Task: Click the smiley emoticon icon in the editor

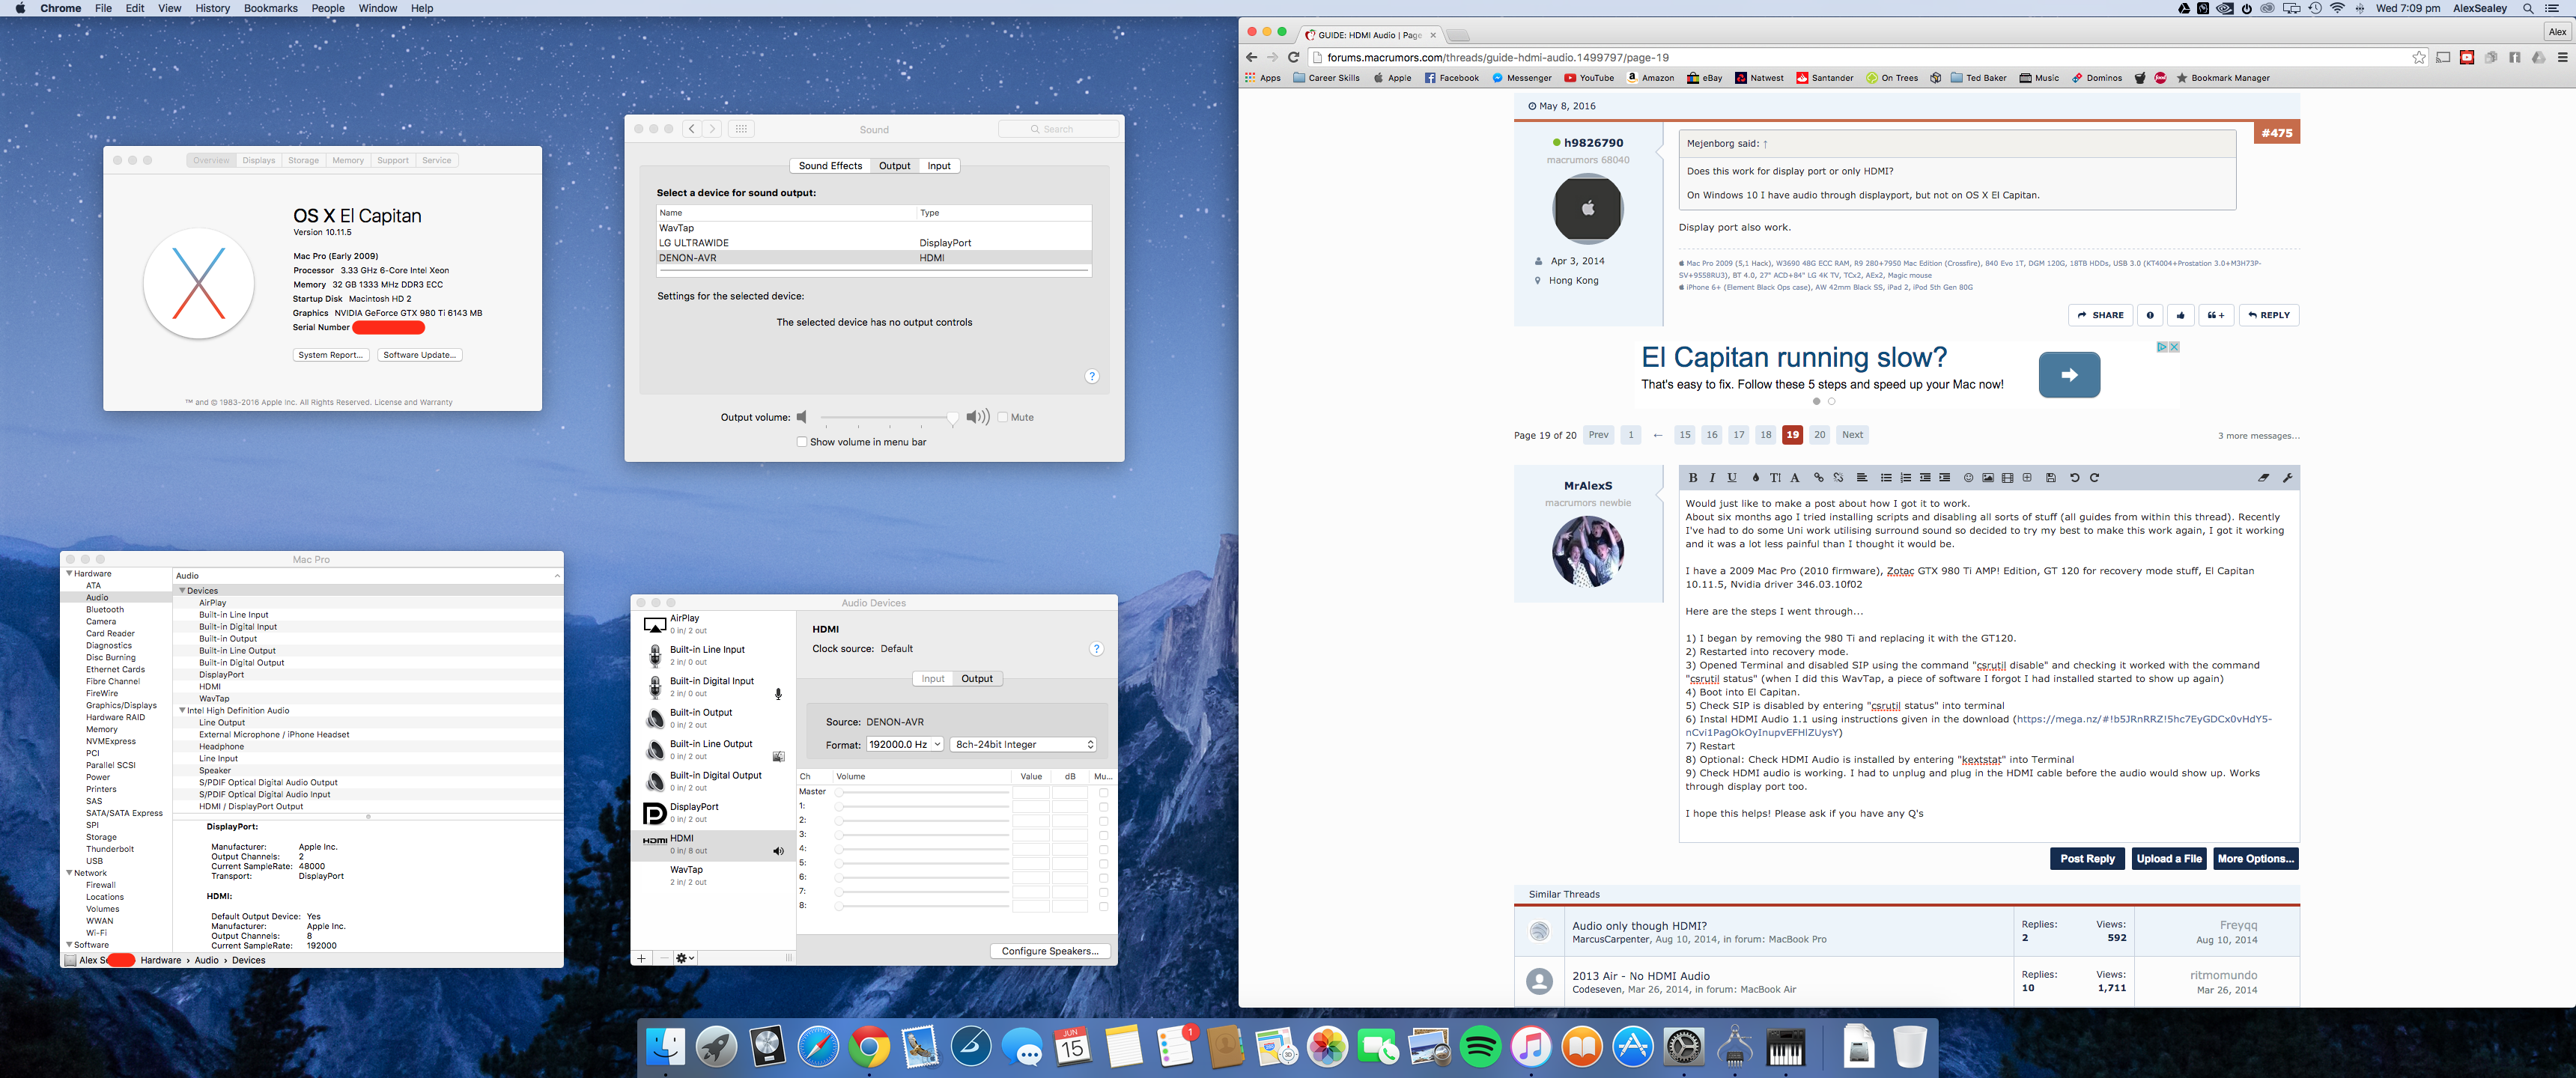Action: point(1968,478)
